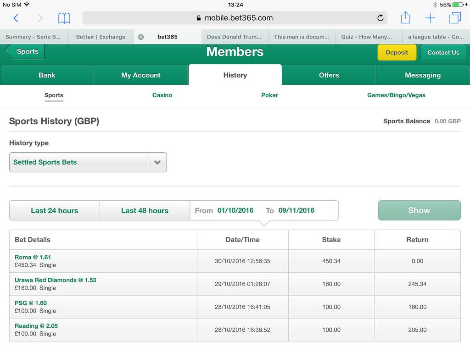The height and width of the screenshot is (352, 470).
Task: Add a new tab with plus icon
Action: [x=430, y=18]
